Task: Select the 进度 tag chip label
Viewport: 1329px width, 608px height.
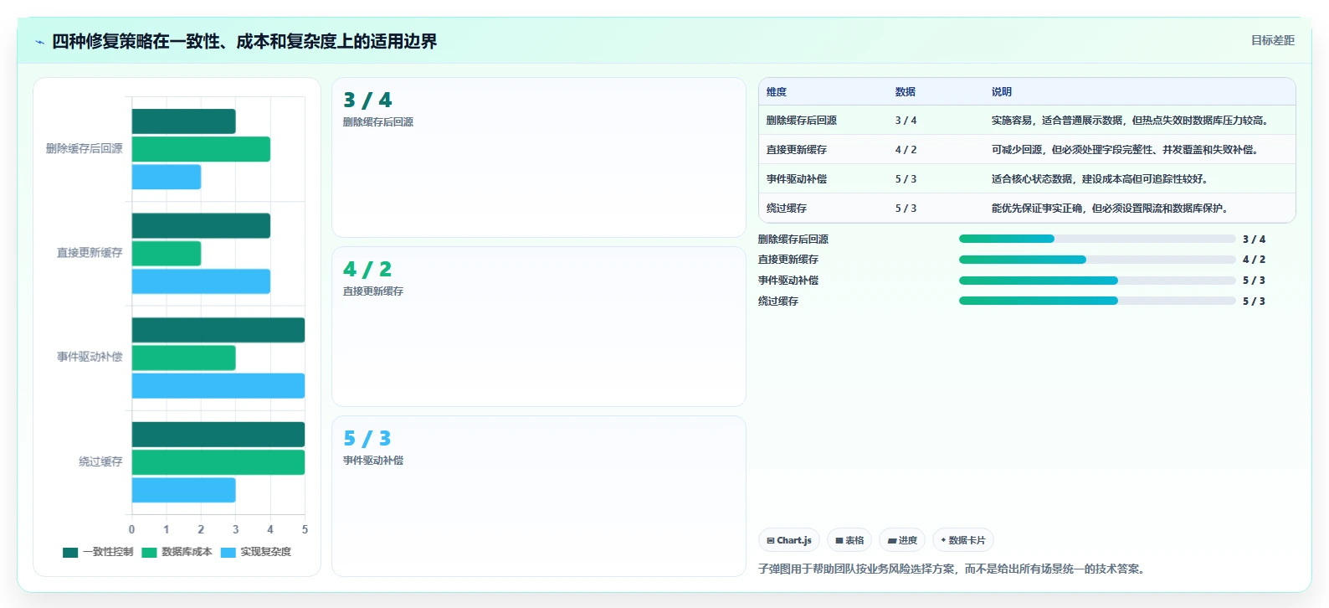Action: click(908, 541)
